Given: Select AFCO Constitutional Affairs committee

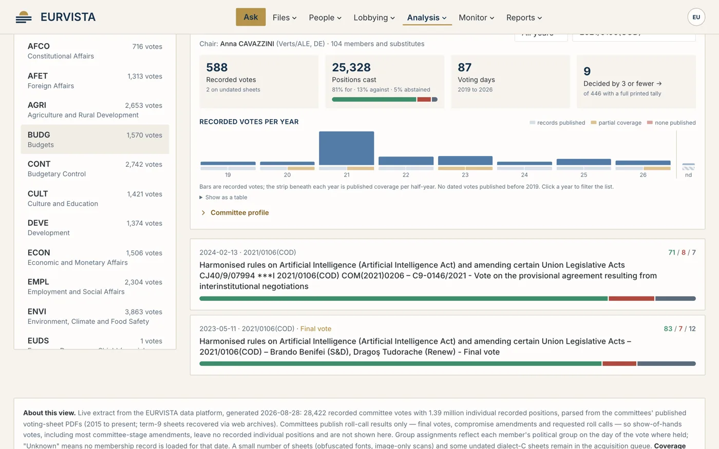Looking at the screenshot, I should (x=95, y=51).
